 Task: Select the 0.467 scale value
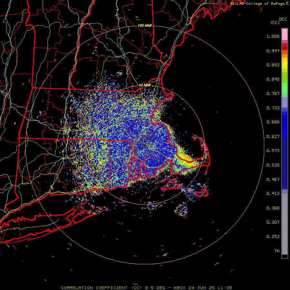pyautogui.click(x=273, y=179)
